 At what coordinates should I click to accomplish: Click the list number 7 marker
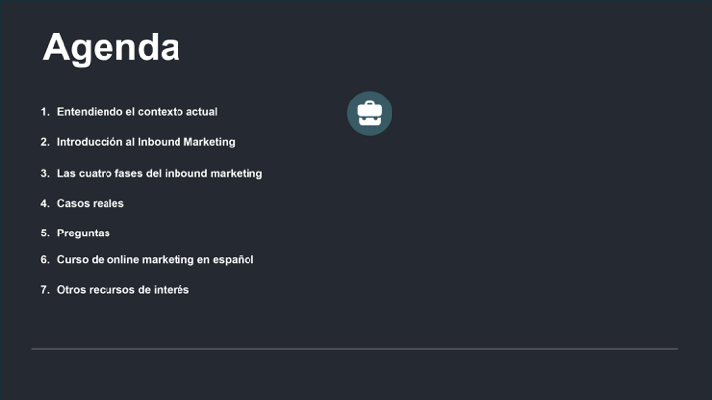[x=45, y=290]
